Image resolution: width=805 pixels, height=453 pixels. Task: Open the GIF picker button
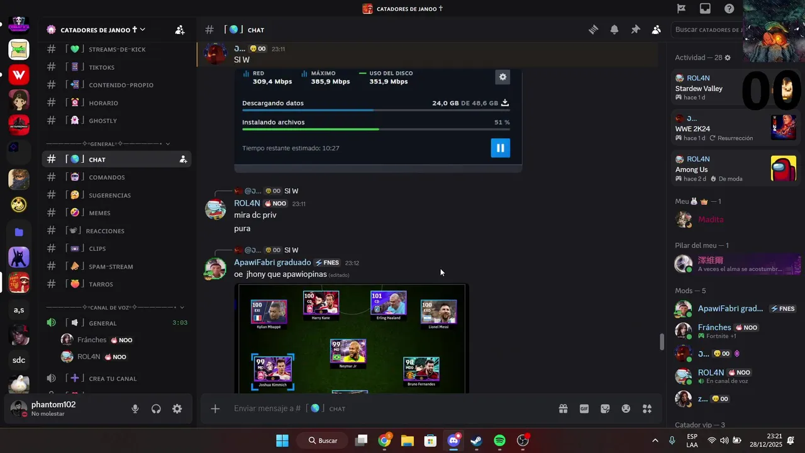584,408
